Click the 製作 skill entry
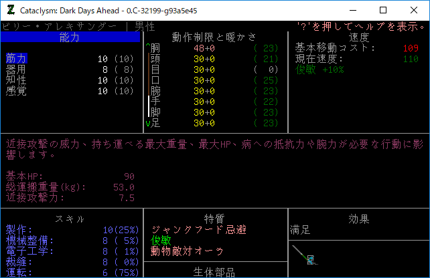The width and height of the screenshot is (430, 278). 16,230
